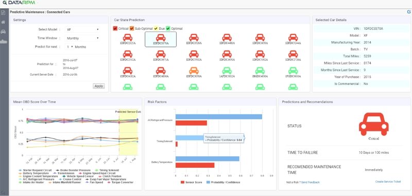This screenshot has width=412, height=196.
Task: Toggle the Critical checkbox
Action: point(115,28)
